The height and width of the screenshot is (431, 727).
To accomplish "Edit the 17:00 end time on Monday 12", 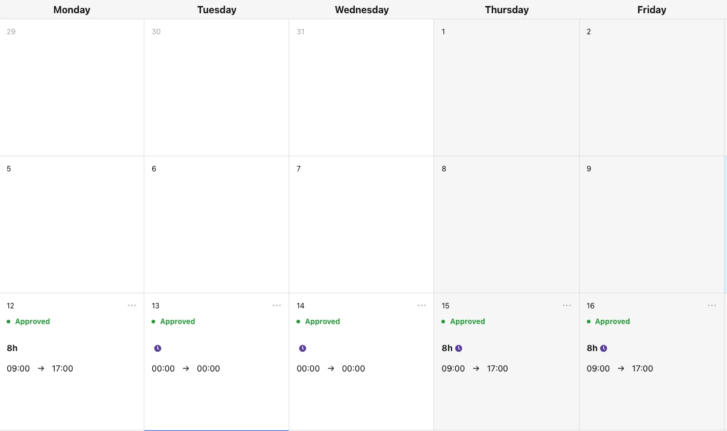I will tap(63, 368).
